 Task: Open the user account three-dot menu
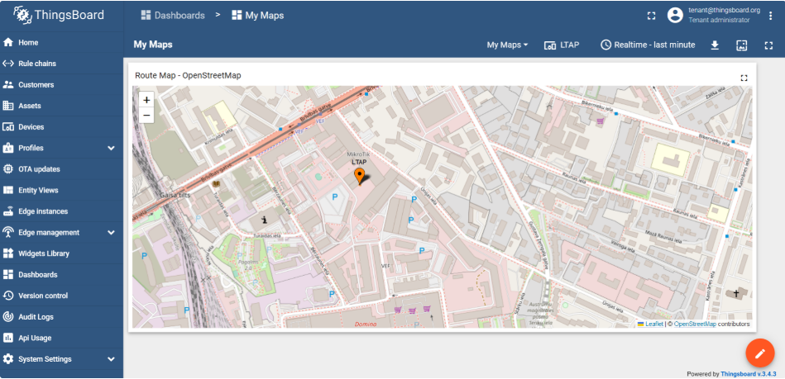pos(771,16)
